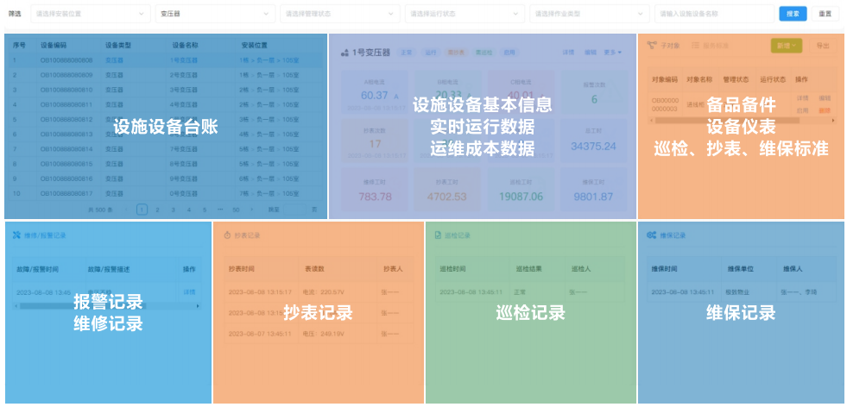Click the 维修工时 783.78 card
The height and width of the screenshot is (407, 847).
tap(375, 190)
